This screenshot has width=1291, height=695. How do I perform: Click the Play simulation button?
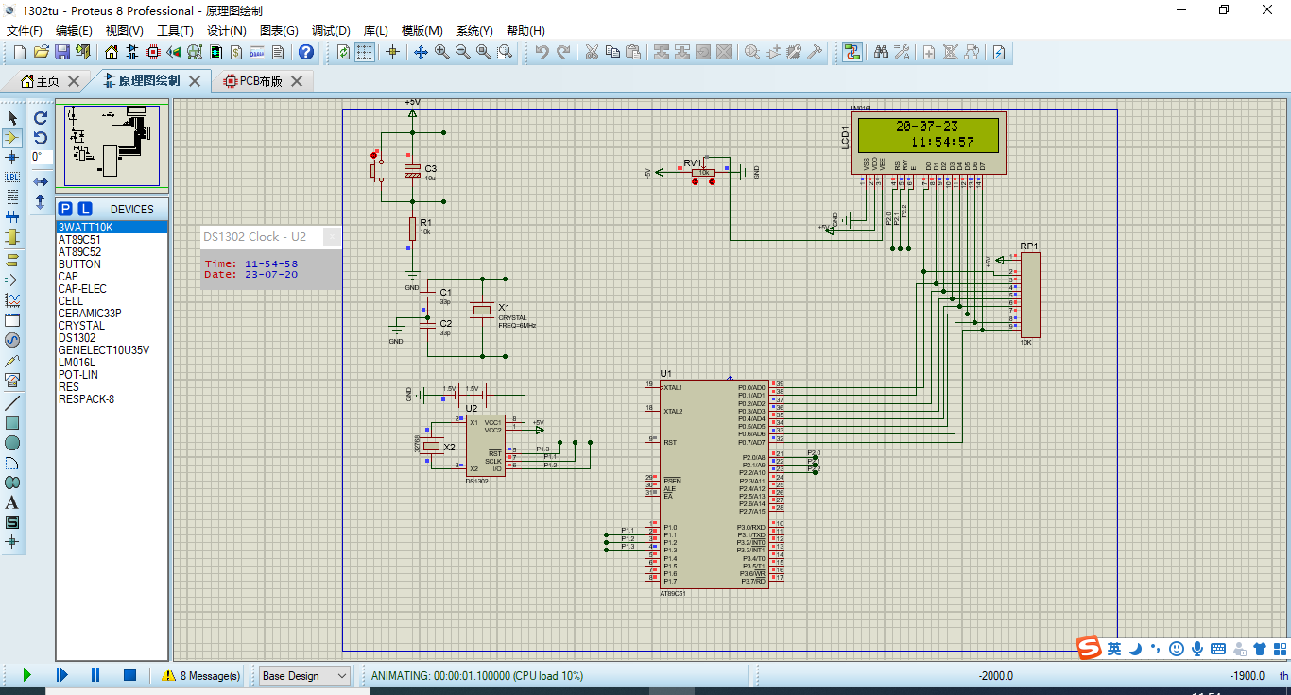[x=27, y=675]
